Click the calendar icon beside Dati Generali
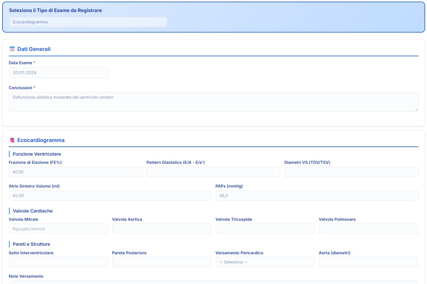Viewport: 427px width, 284px height. [12, 49]
